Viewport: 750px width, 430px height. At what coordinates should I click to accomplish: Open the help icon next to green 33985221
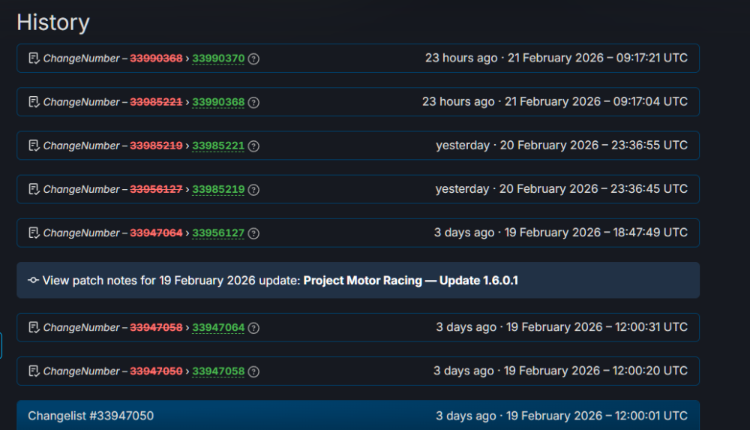pos(253,146)
